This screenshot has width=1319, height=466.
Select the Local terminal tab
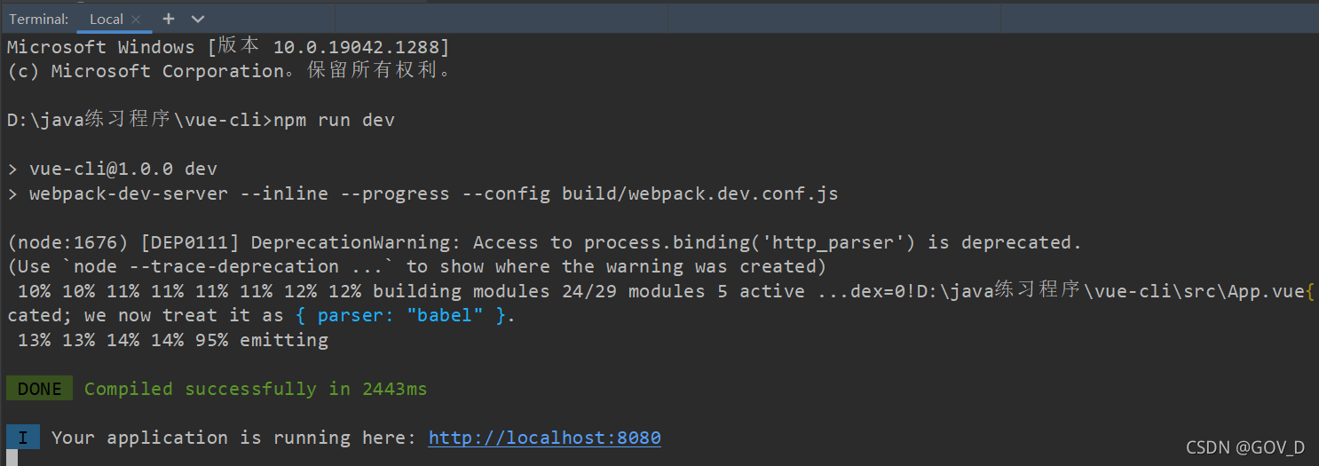pyautogui.click(x=107, y=19)
